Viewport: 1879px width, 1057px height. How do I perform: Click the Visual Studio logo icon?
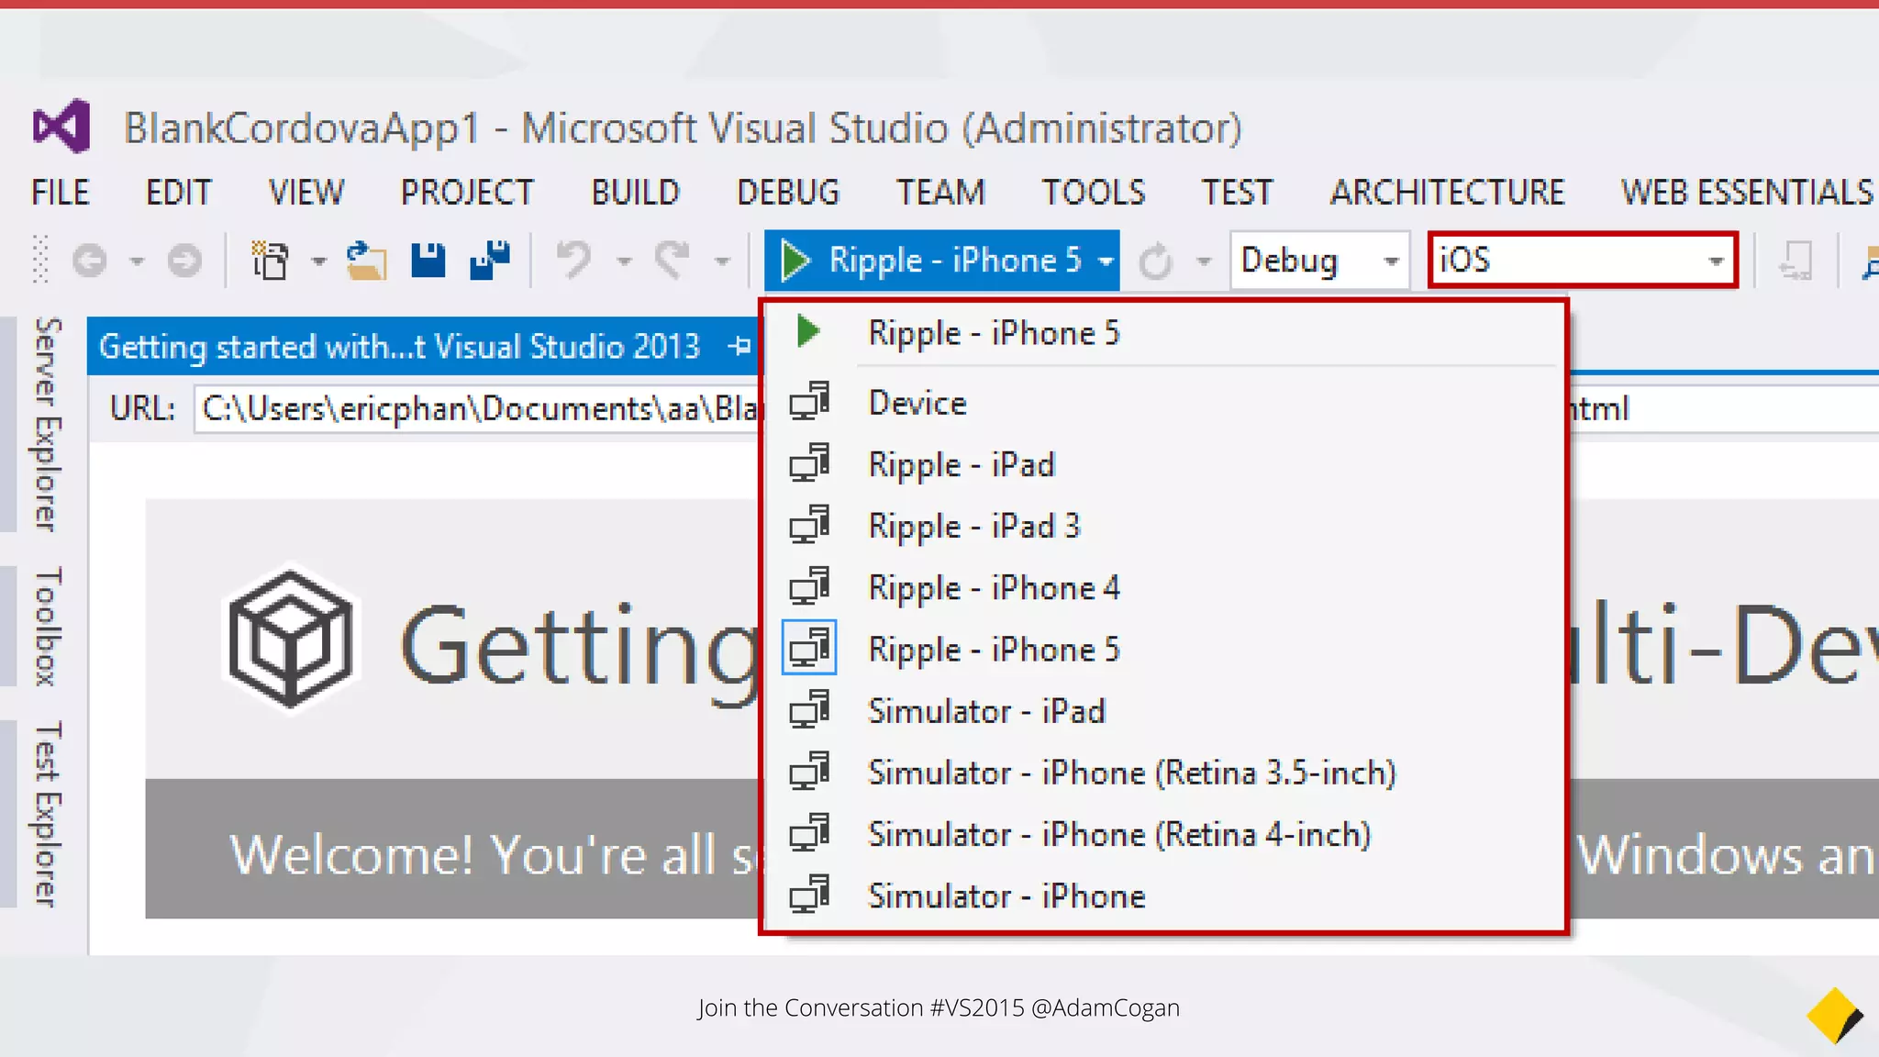[x=61, y=126]
